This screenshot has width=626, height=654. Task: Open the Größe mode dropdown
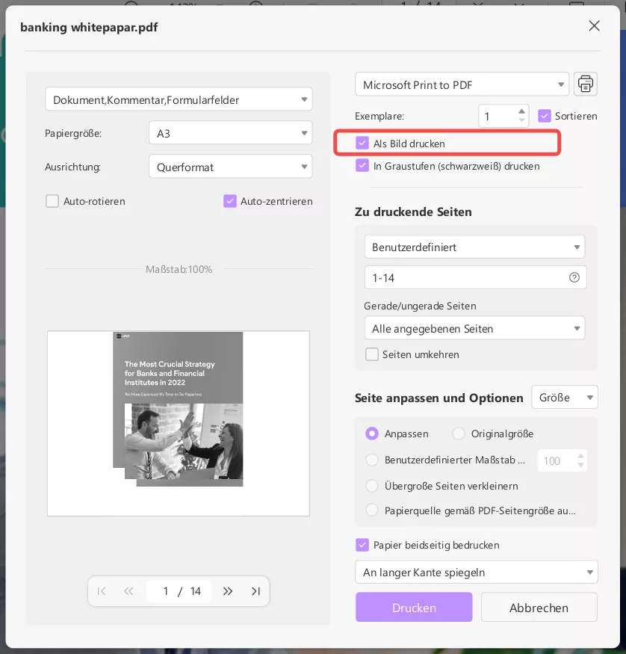click(x=565, y=397)
